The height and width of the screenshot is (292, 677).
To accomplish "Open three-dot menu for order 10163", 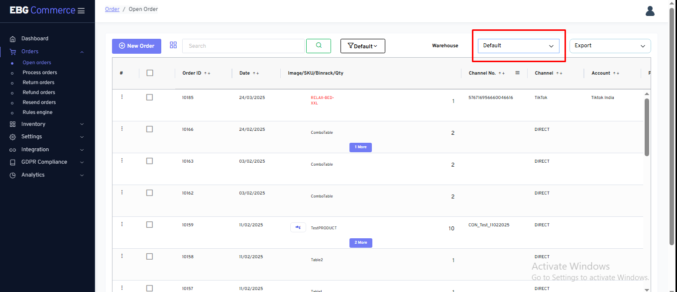I will click(122, 161).
